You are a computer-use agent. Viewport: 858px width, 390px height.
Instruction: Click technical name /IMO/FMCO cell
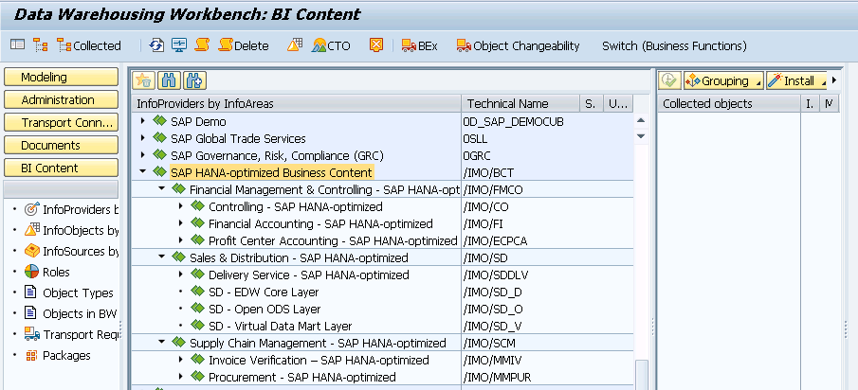coord(520,190)
